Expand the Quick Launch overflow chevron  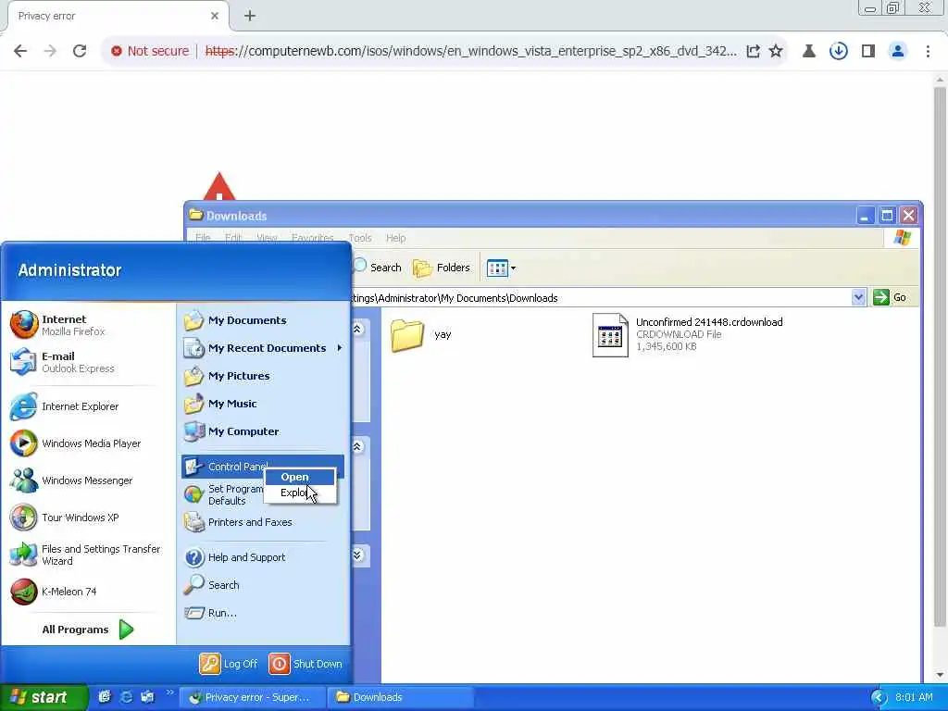pyautogui.click(x=169, y=692)
